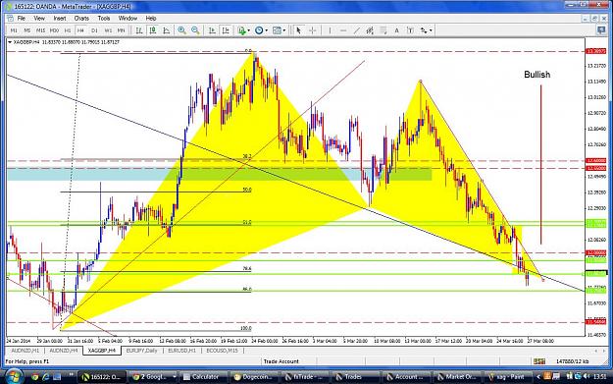Switch to ECOUSD,M15 chart tab
The image size is (613, 384).
click(x=222, y=351)
